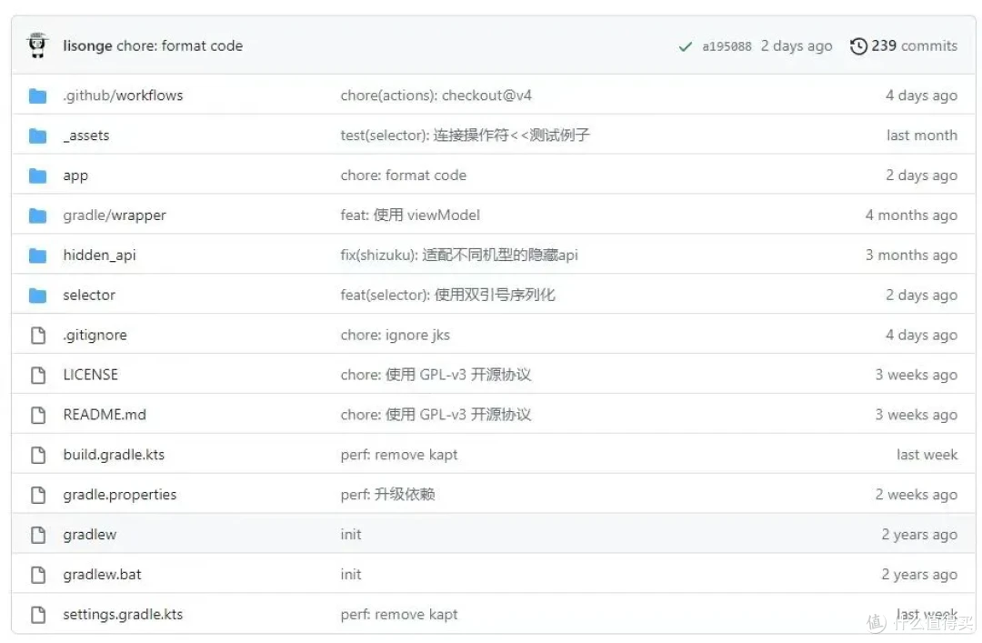Open commit 'chore(actions): checkout@v4'

click(x=436, y=95)
